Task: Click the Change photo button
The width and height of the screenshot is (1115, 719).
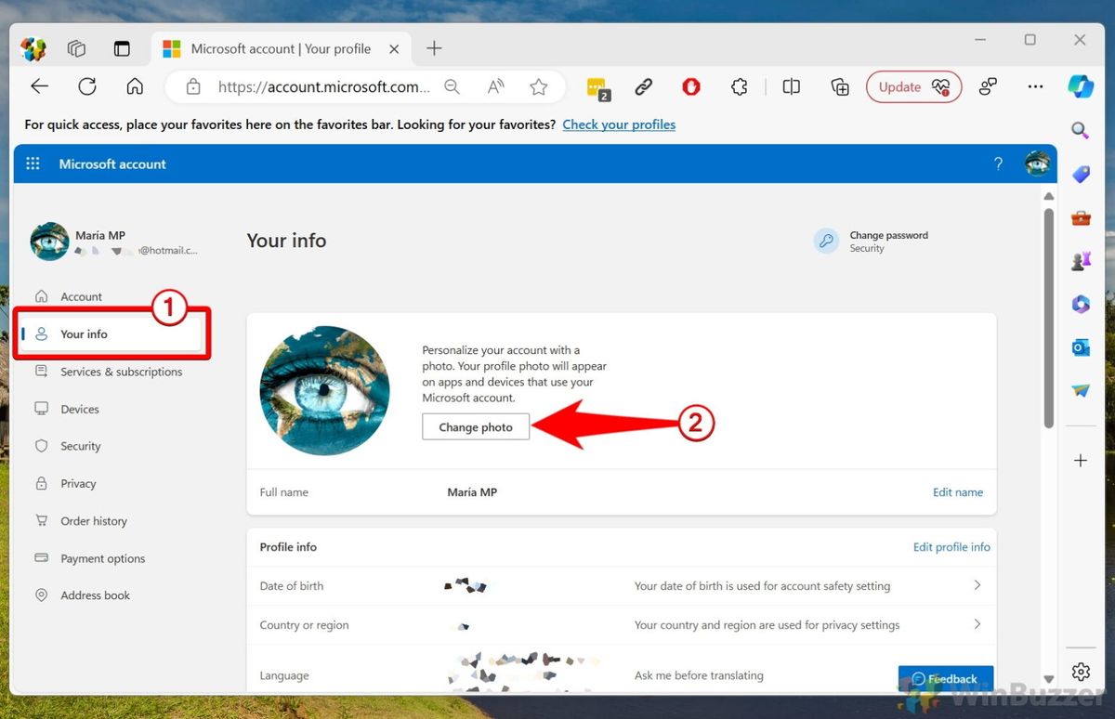Action: click(476, 427)
